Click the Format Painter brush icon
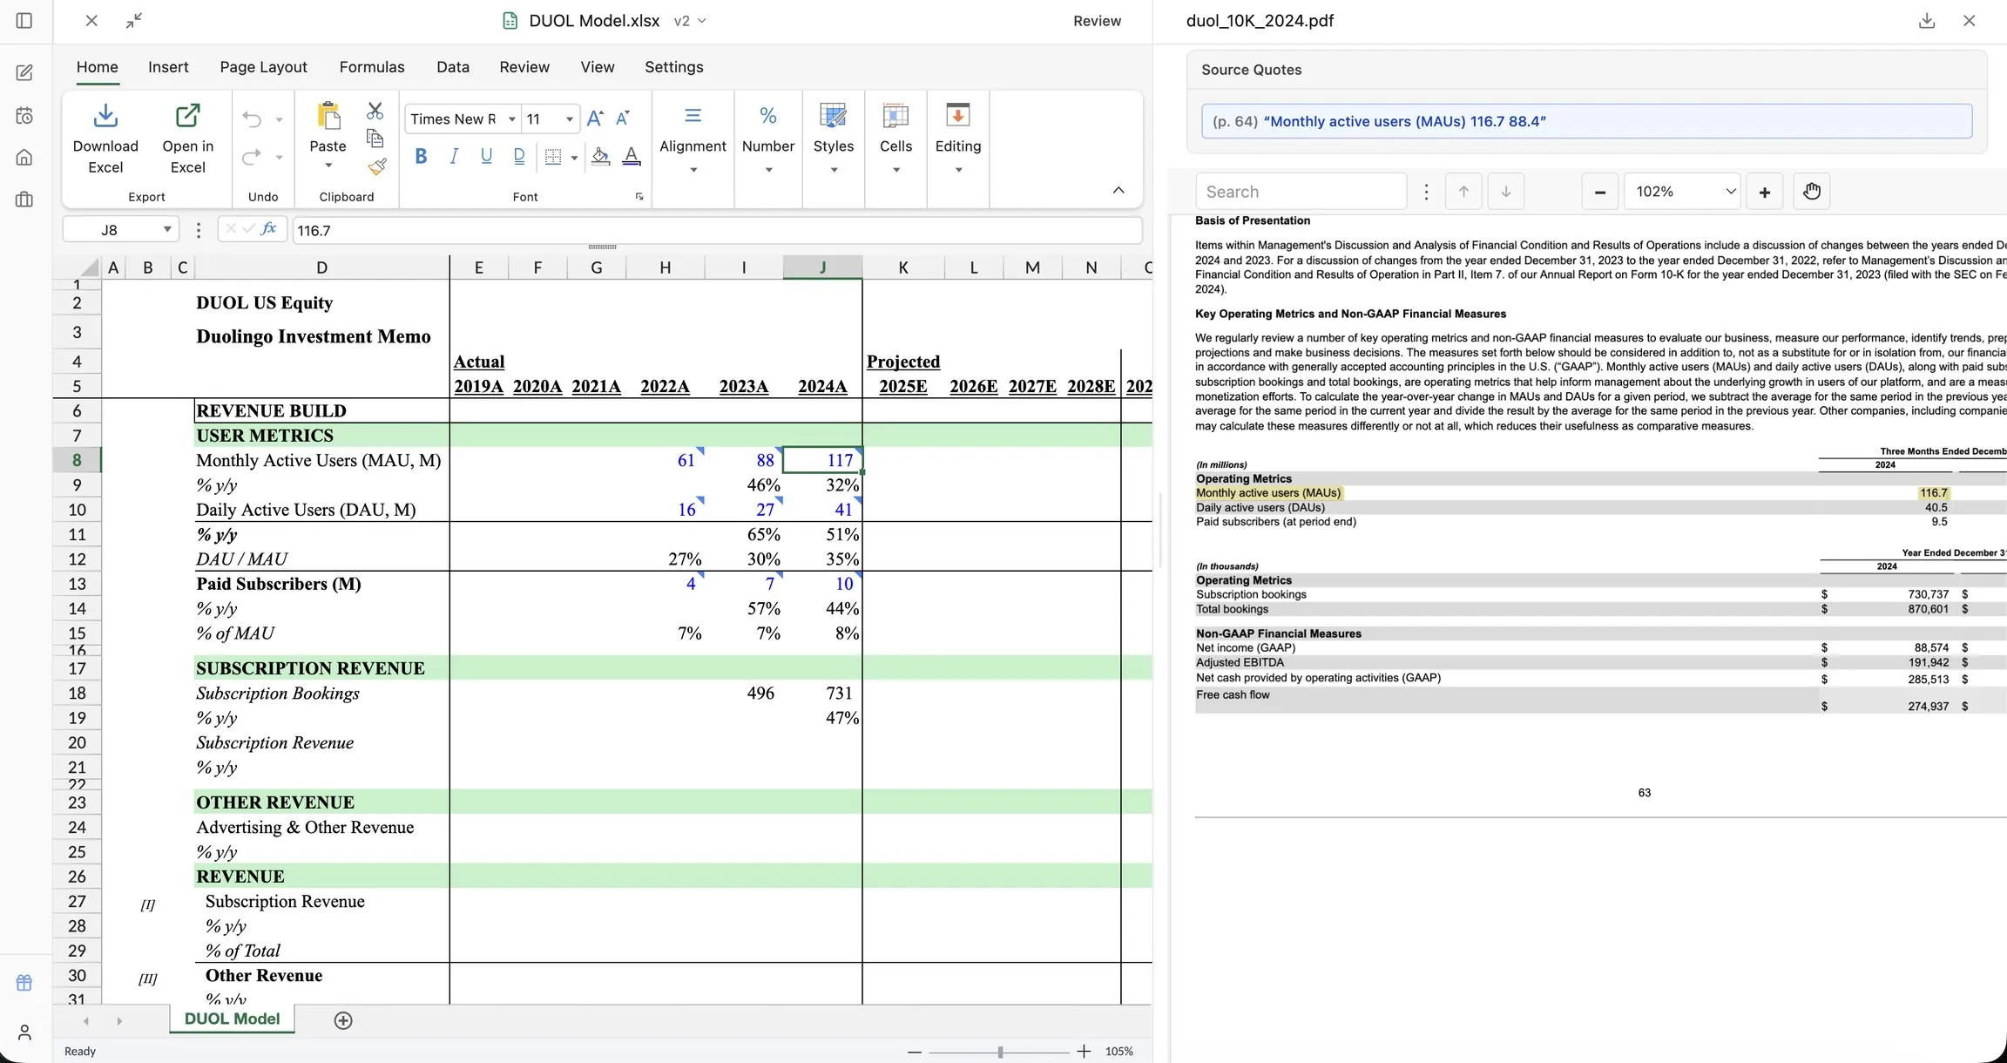2007x1063 pixels. click(x=377, y=166)
